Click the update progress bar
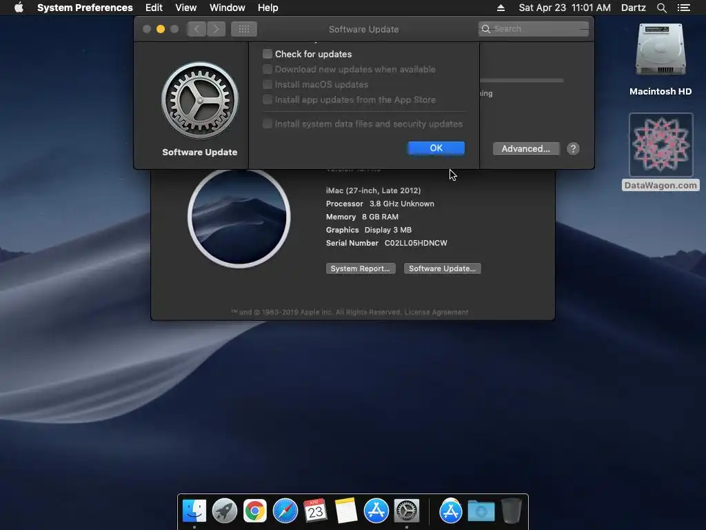Viewport: 706px width, 530px height. [x=522, y=81]
